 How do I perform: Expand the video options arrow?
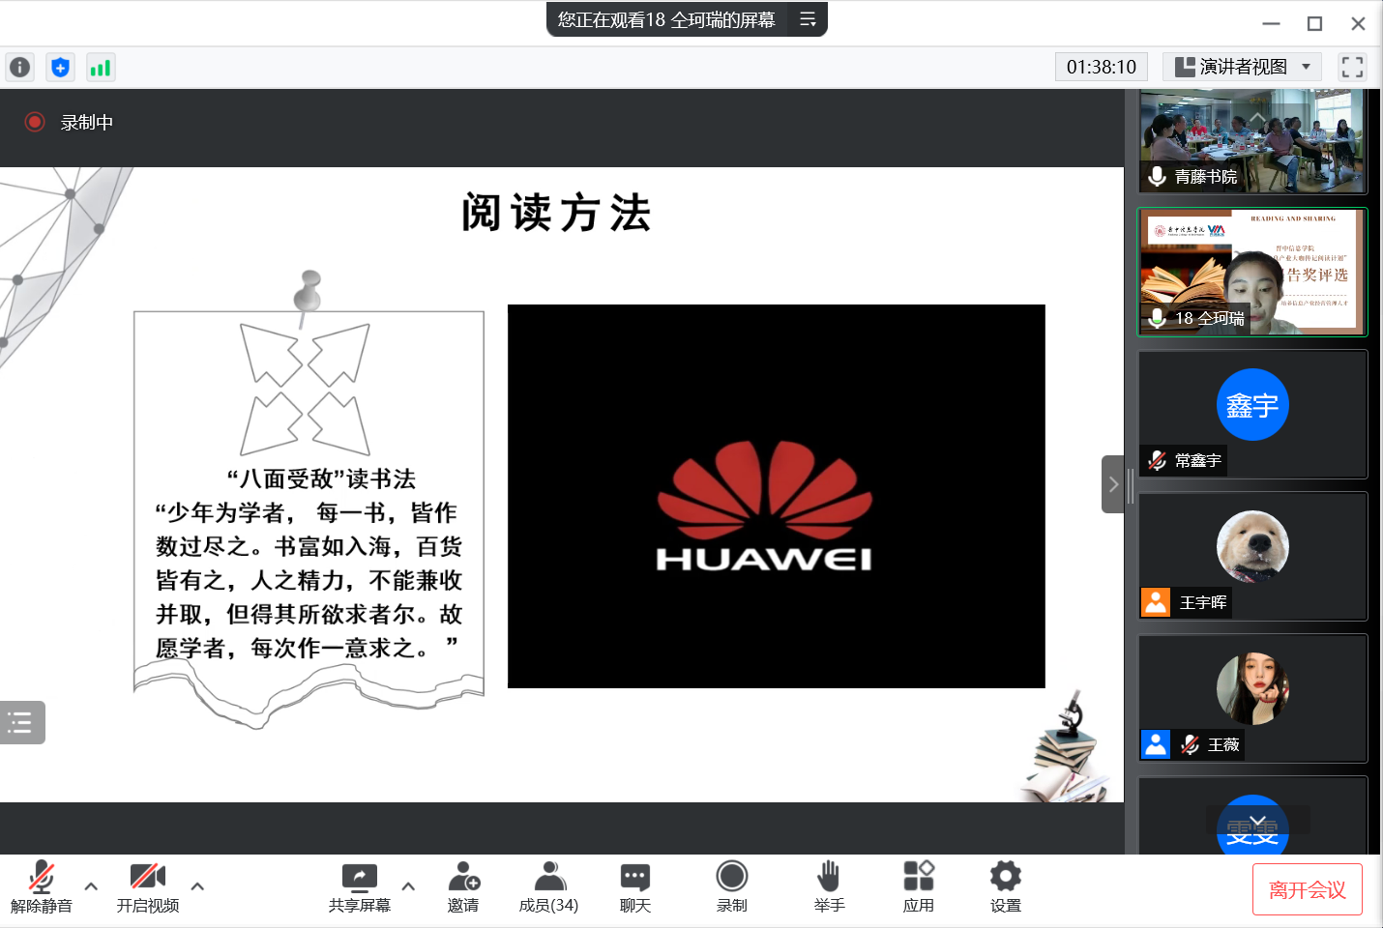coord(197,885)
